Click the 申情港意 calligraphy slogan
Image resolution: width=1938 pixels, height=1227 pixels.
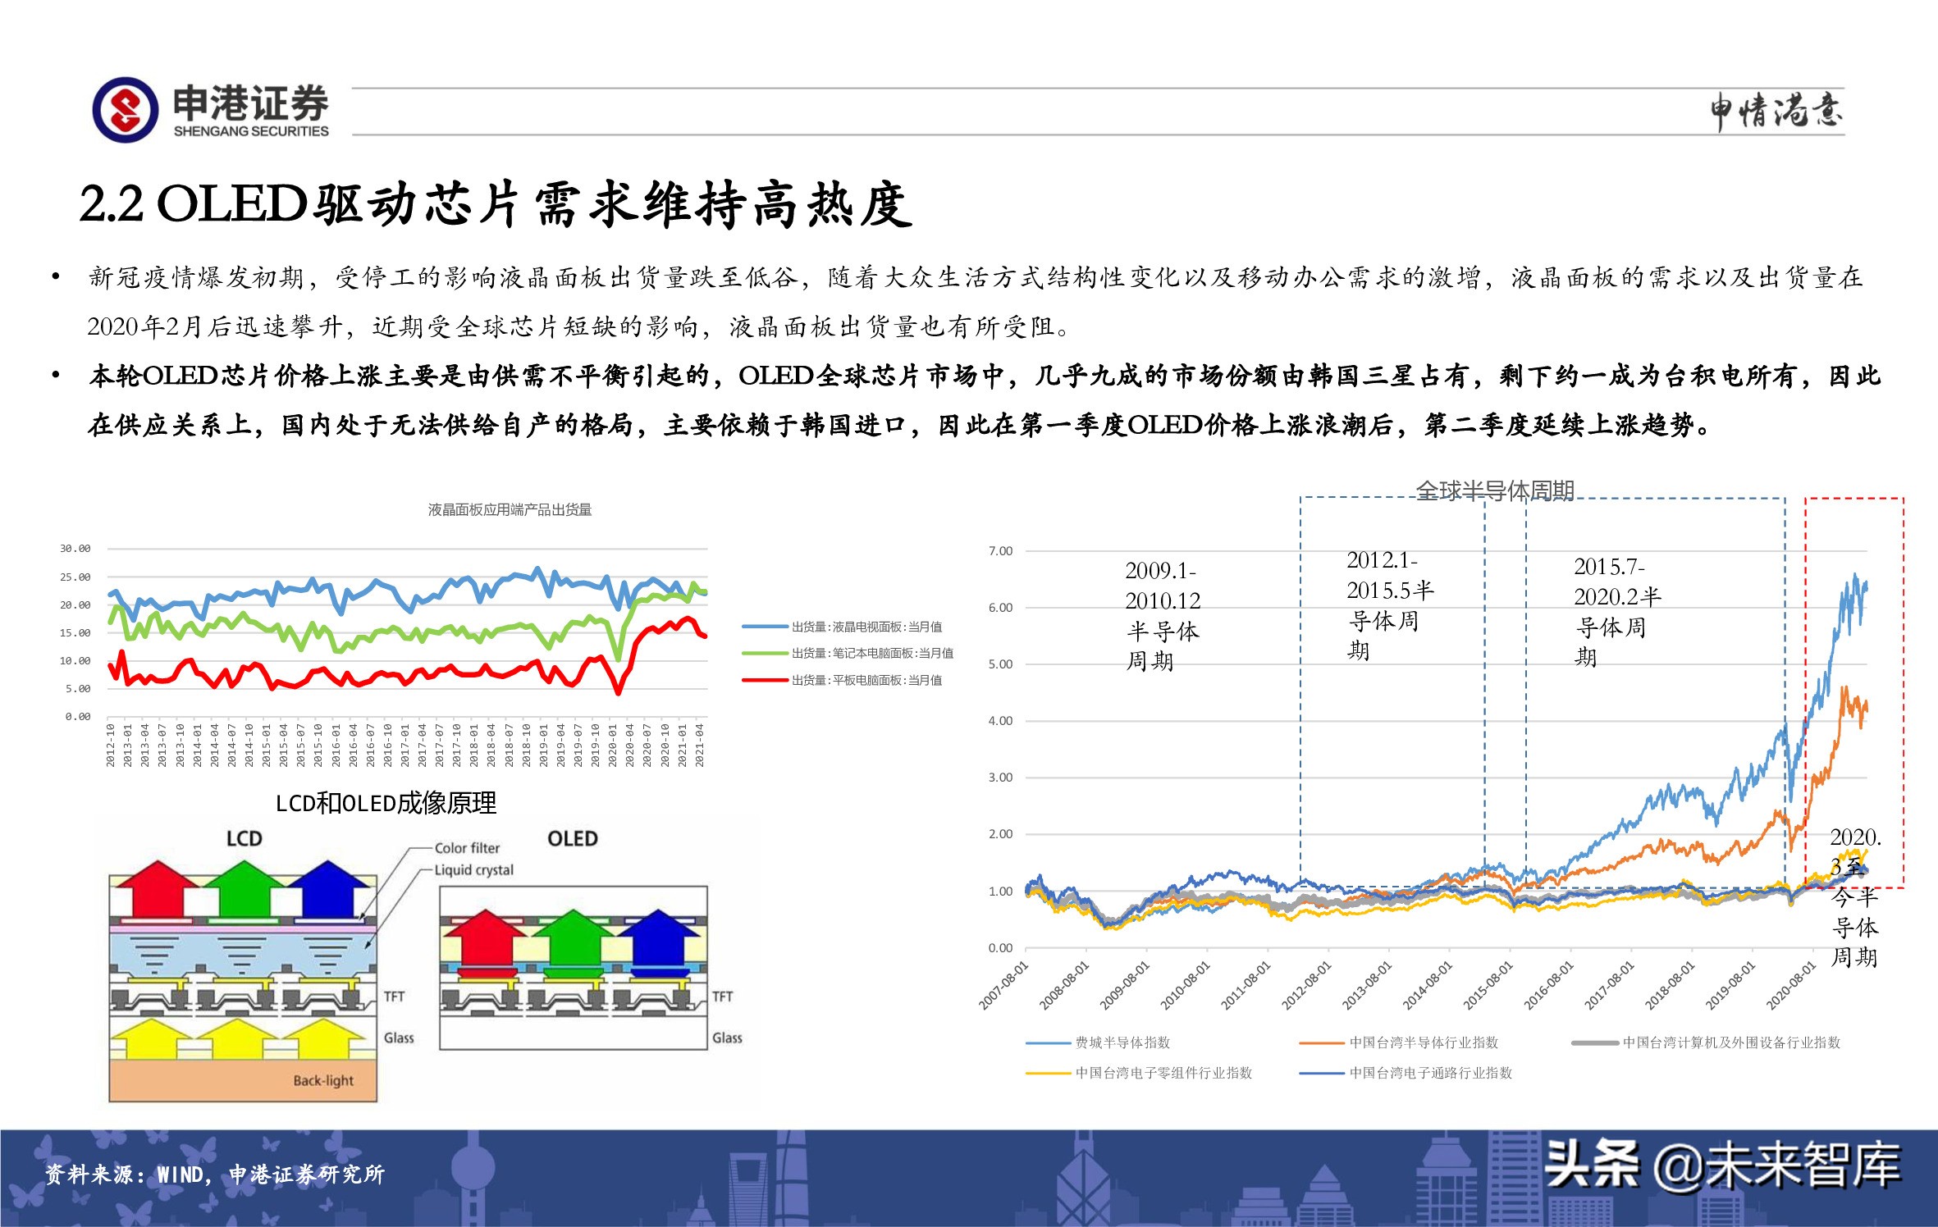(1776, 111)
